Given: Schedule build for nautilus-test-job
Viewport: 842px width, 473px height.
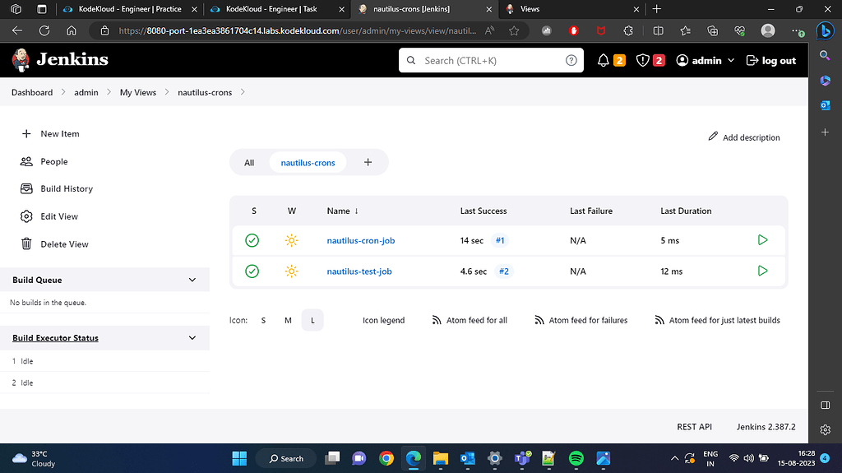Looking at the screenshot, I should click(762, 271).
